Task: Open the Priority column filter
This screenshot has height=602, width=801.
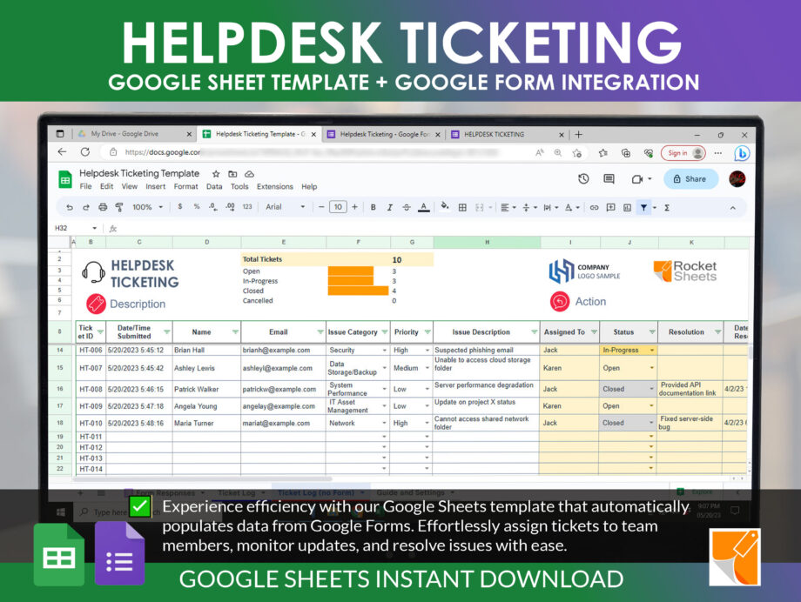Action: coord(427,332)
